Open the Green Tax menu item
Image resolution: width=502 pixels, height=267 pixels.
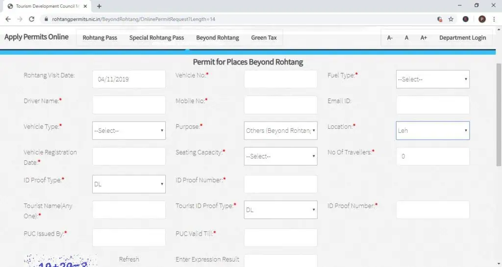(x=264, y=38)
